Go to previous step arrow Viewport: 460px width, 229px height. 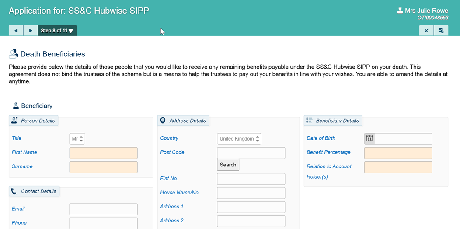point(16,31)
